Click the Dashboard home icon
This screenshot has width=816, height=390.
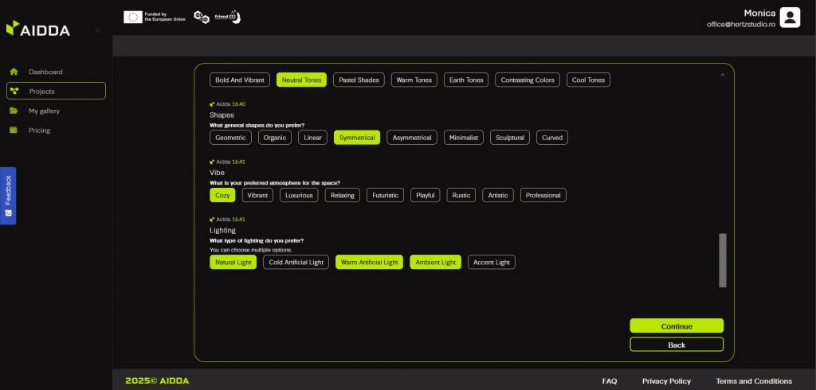(14, 72)
